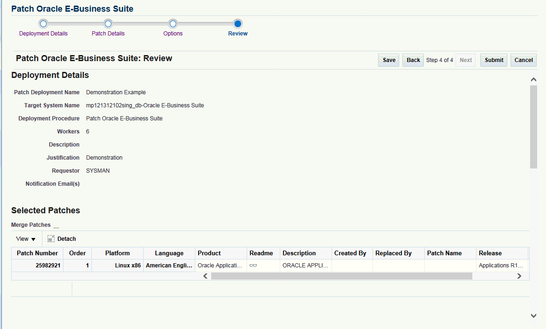This screenshot has height=329, width=546.
Task: Go to the Options step link
Action: coord(173,34)
